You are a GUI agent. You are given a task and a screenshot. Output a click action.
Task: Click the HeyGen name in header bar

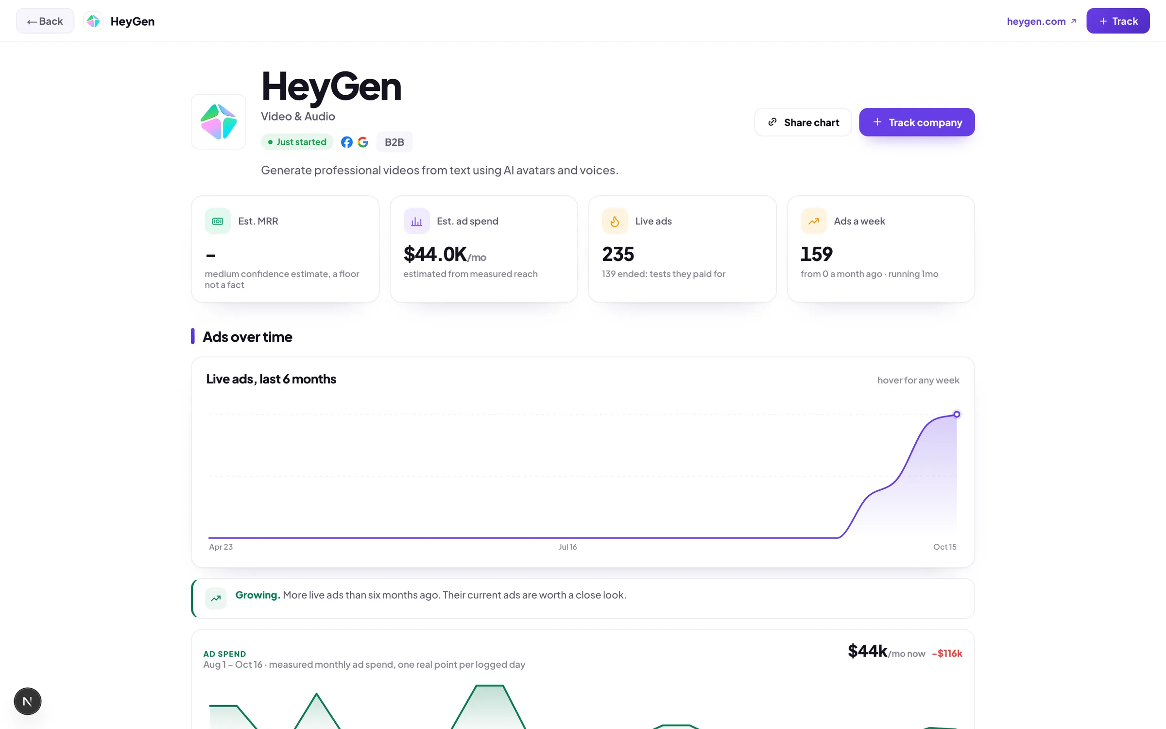coord(133,21)
